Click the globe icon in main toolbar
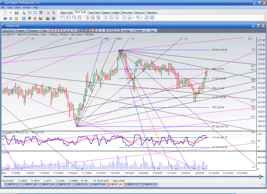This screenshot has width=267, height=194. [x=48, y=18]
